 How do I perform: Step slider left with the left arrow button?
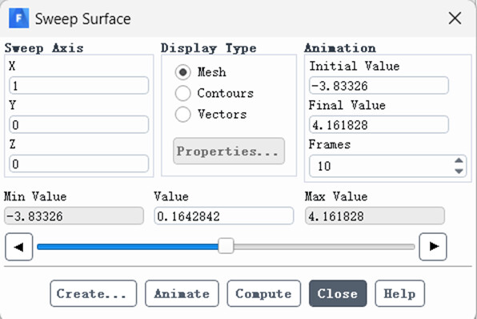[19, 247]
